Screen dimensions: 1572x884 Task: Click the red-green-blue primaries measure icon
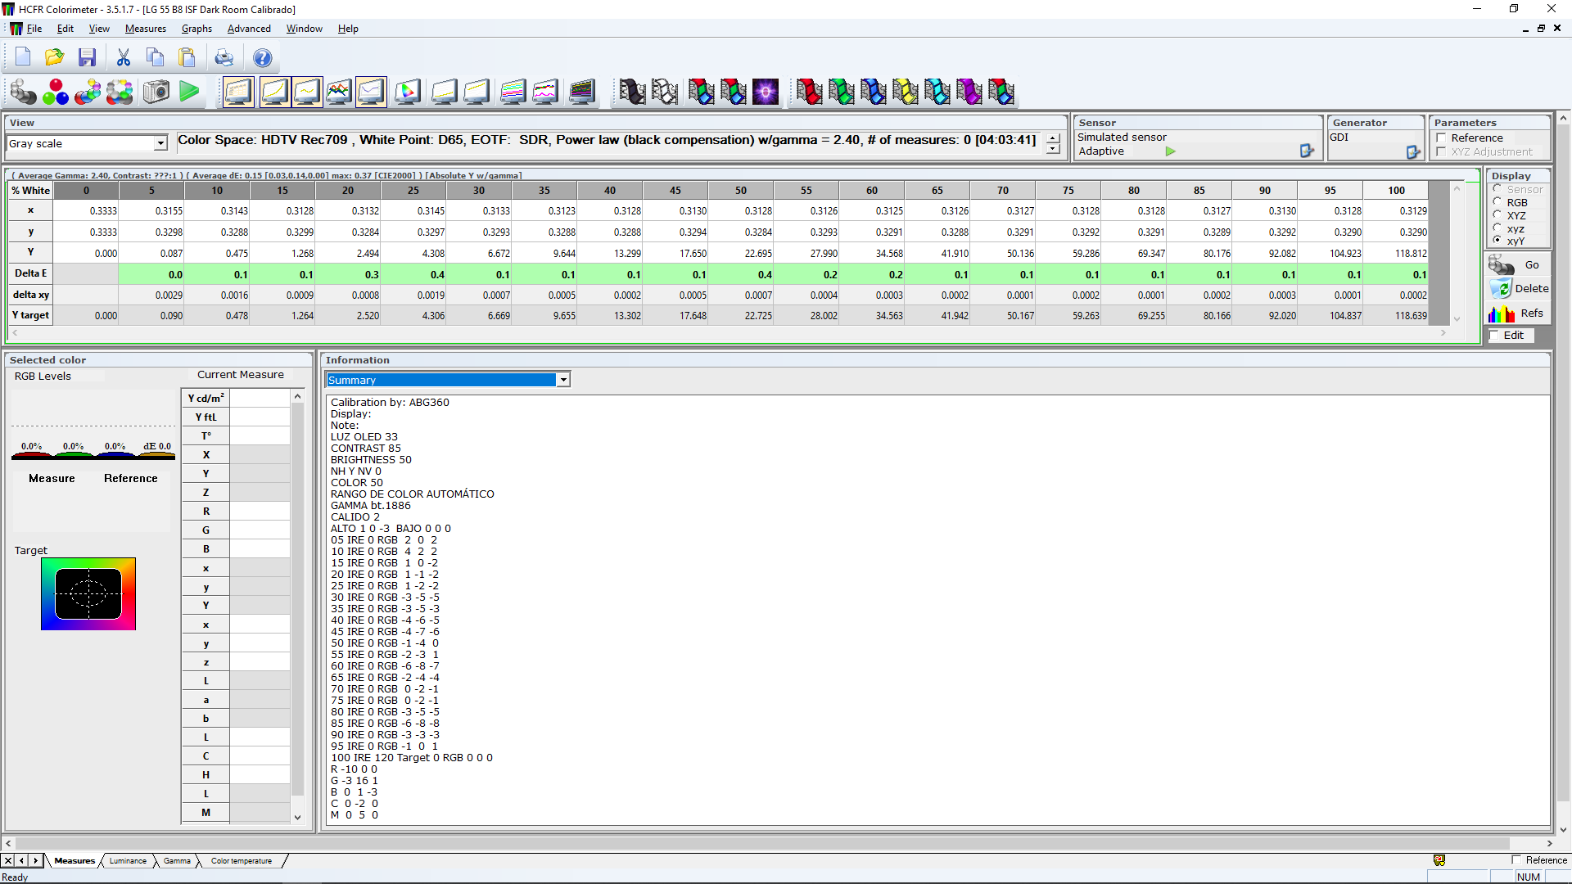coord(55,92)
